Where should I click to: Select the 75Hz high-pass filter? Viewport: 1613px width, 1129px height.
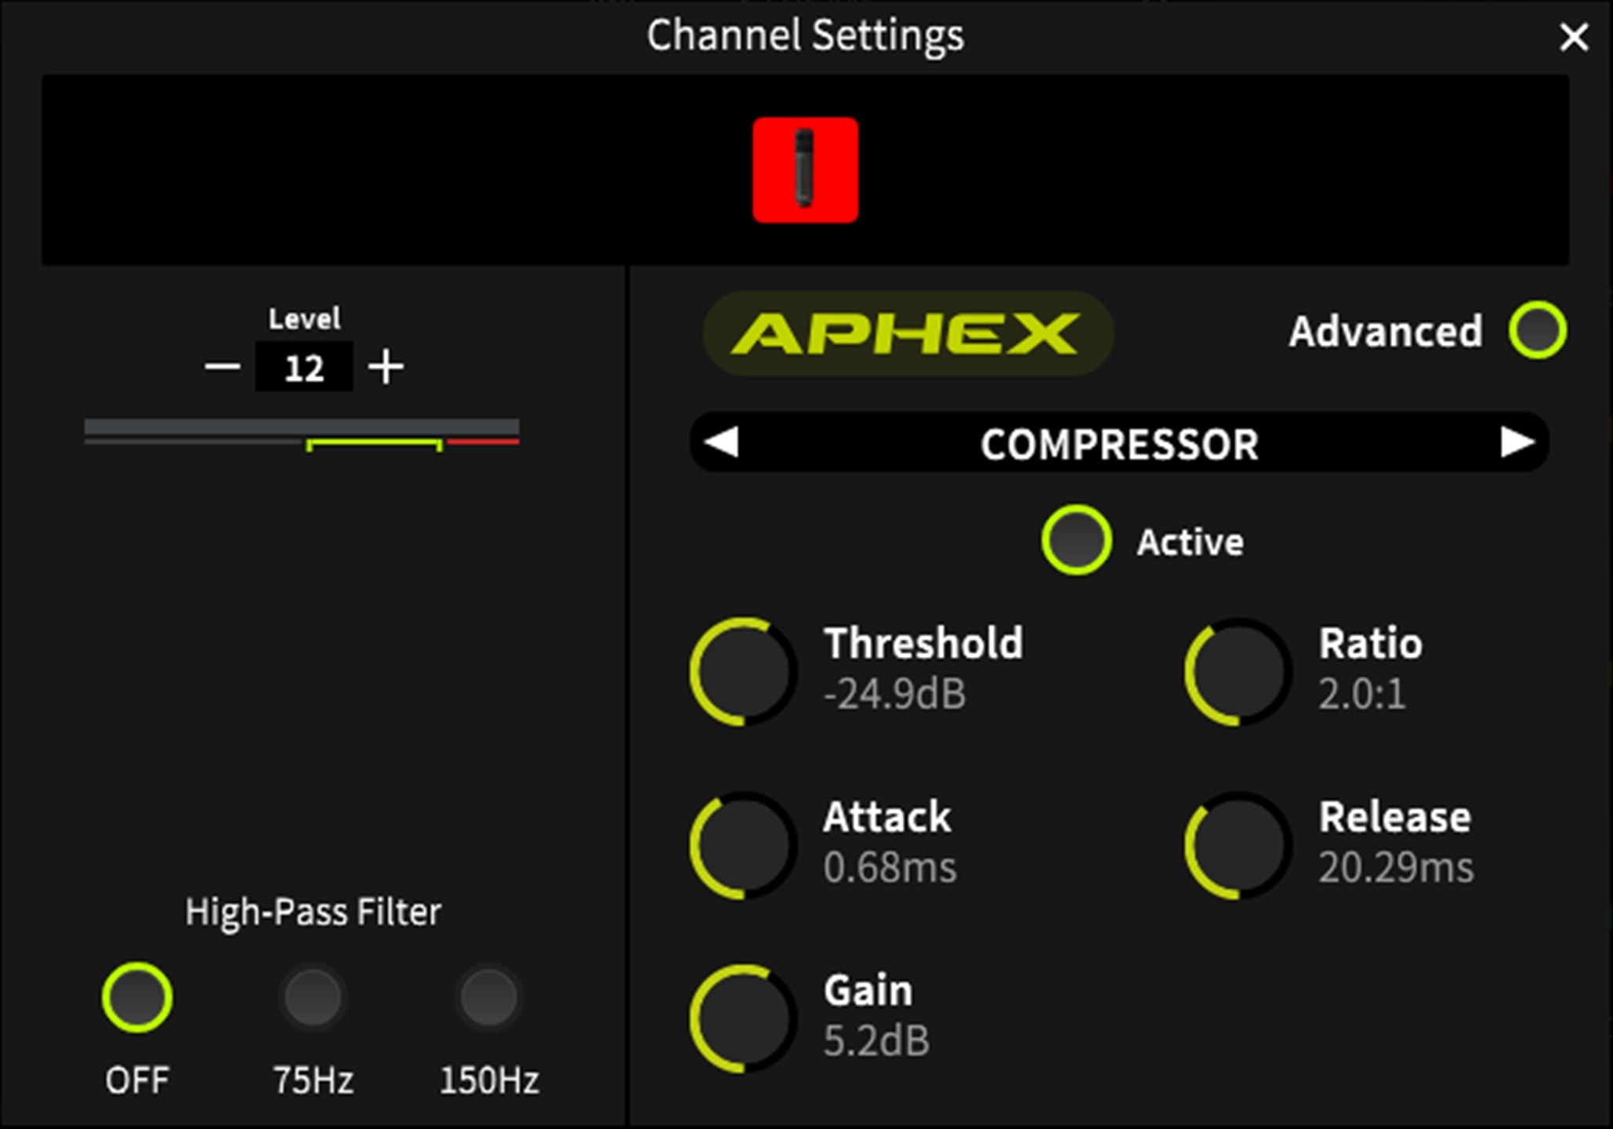point(313,997)
